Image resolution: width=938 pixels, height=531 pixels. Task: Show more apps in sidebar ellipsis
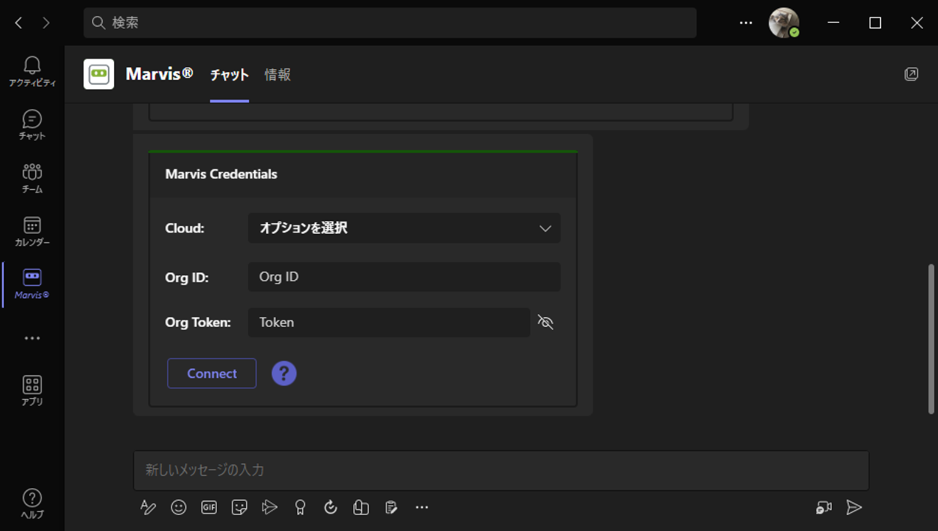tap(32, 338)
